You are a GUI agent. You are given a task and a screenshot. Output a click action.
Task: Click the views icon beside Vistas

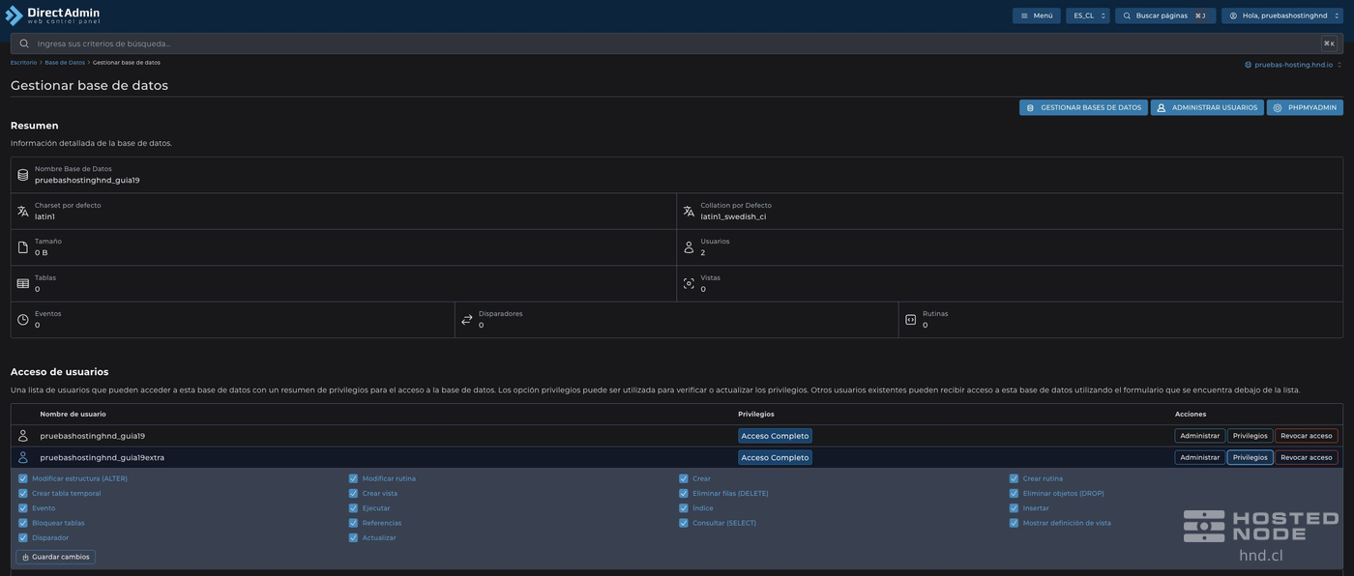click(689, 283)
